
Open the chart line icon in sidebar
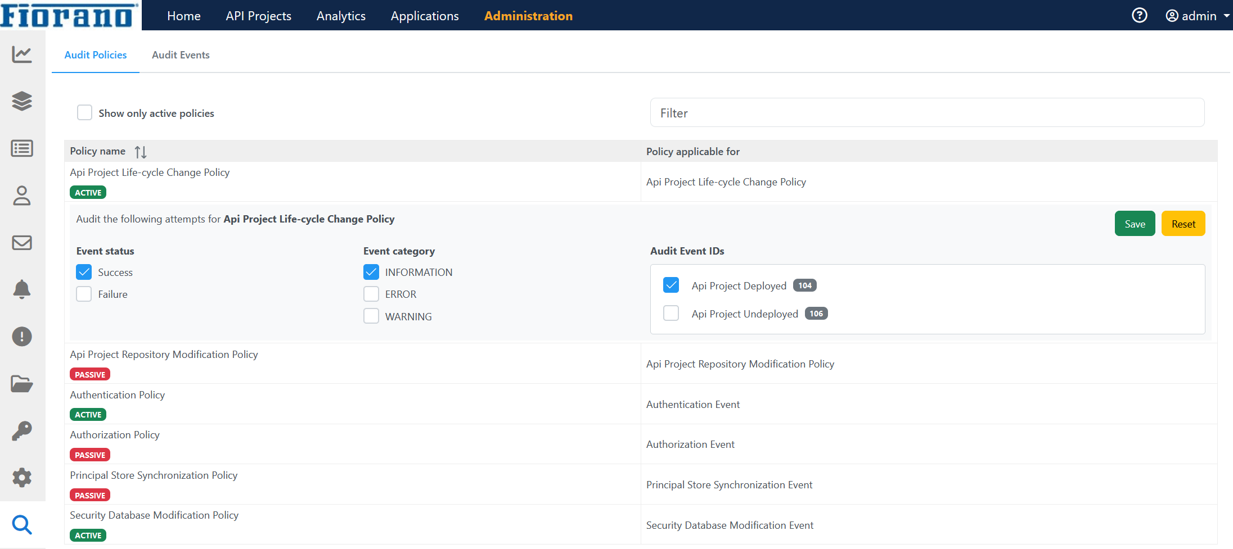22,55
